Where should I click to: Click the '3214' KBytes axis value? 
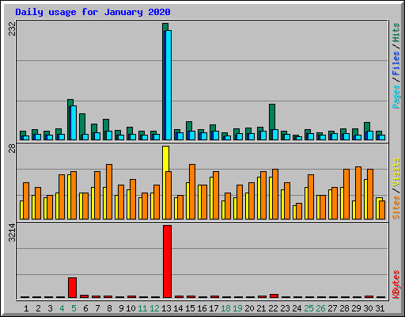(x=12, y=233)
